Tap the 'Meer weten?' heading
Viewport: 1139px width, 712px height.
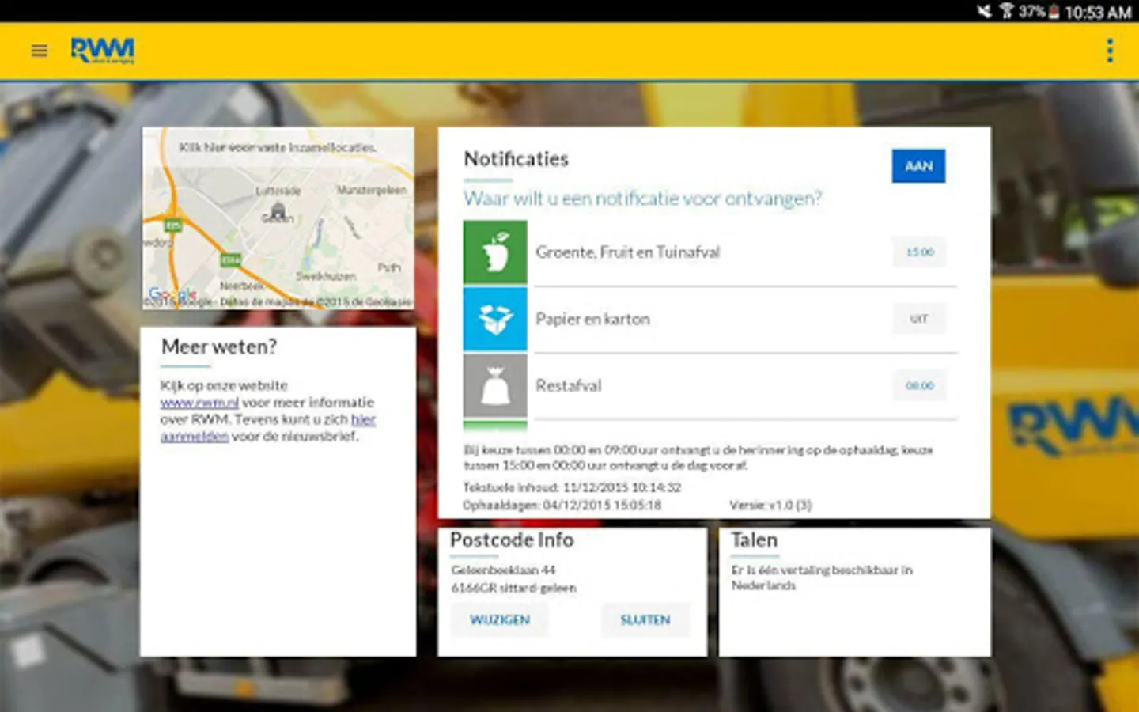(x=219, y=347)
